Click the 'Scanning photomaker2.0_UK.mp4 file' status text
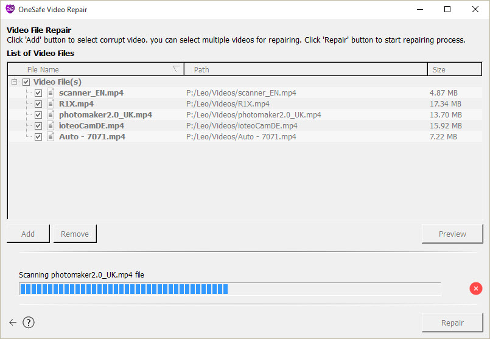This screenshot has height=339, width=490. click(81, 275)
